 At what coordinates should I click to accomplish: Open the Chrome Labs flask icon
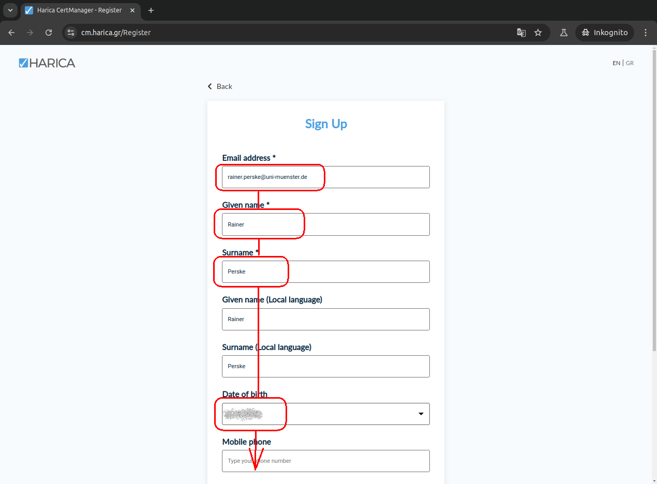pyautogui.click(x=564, y=33)
